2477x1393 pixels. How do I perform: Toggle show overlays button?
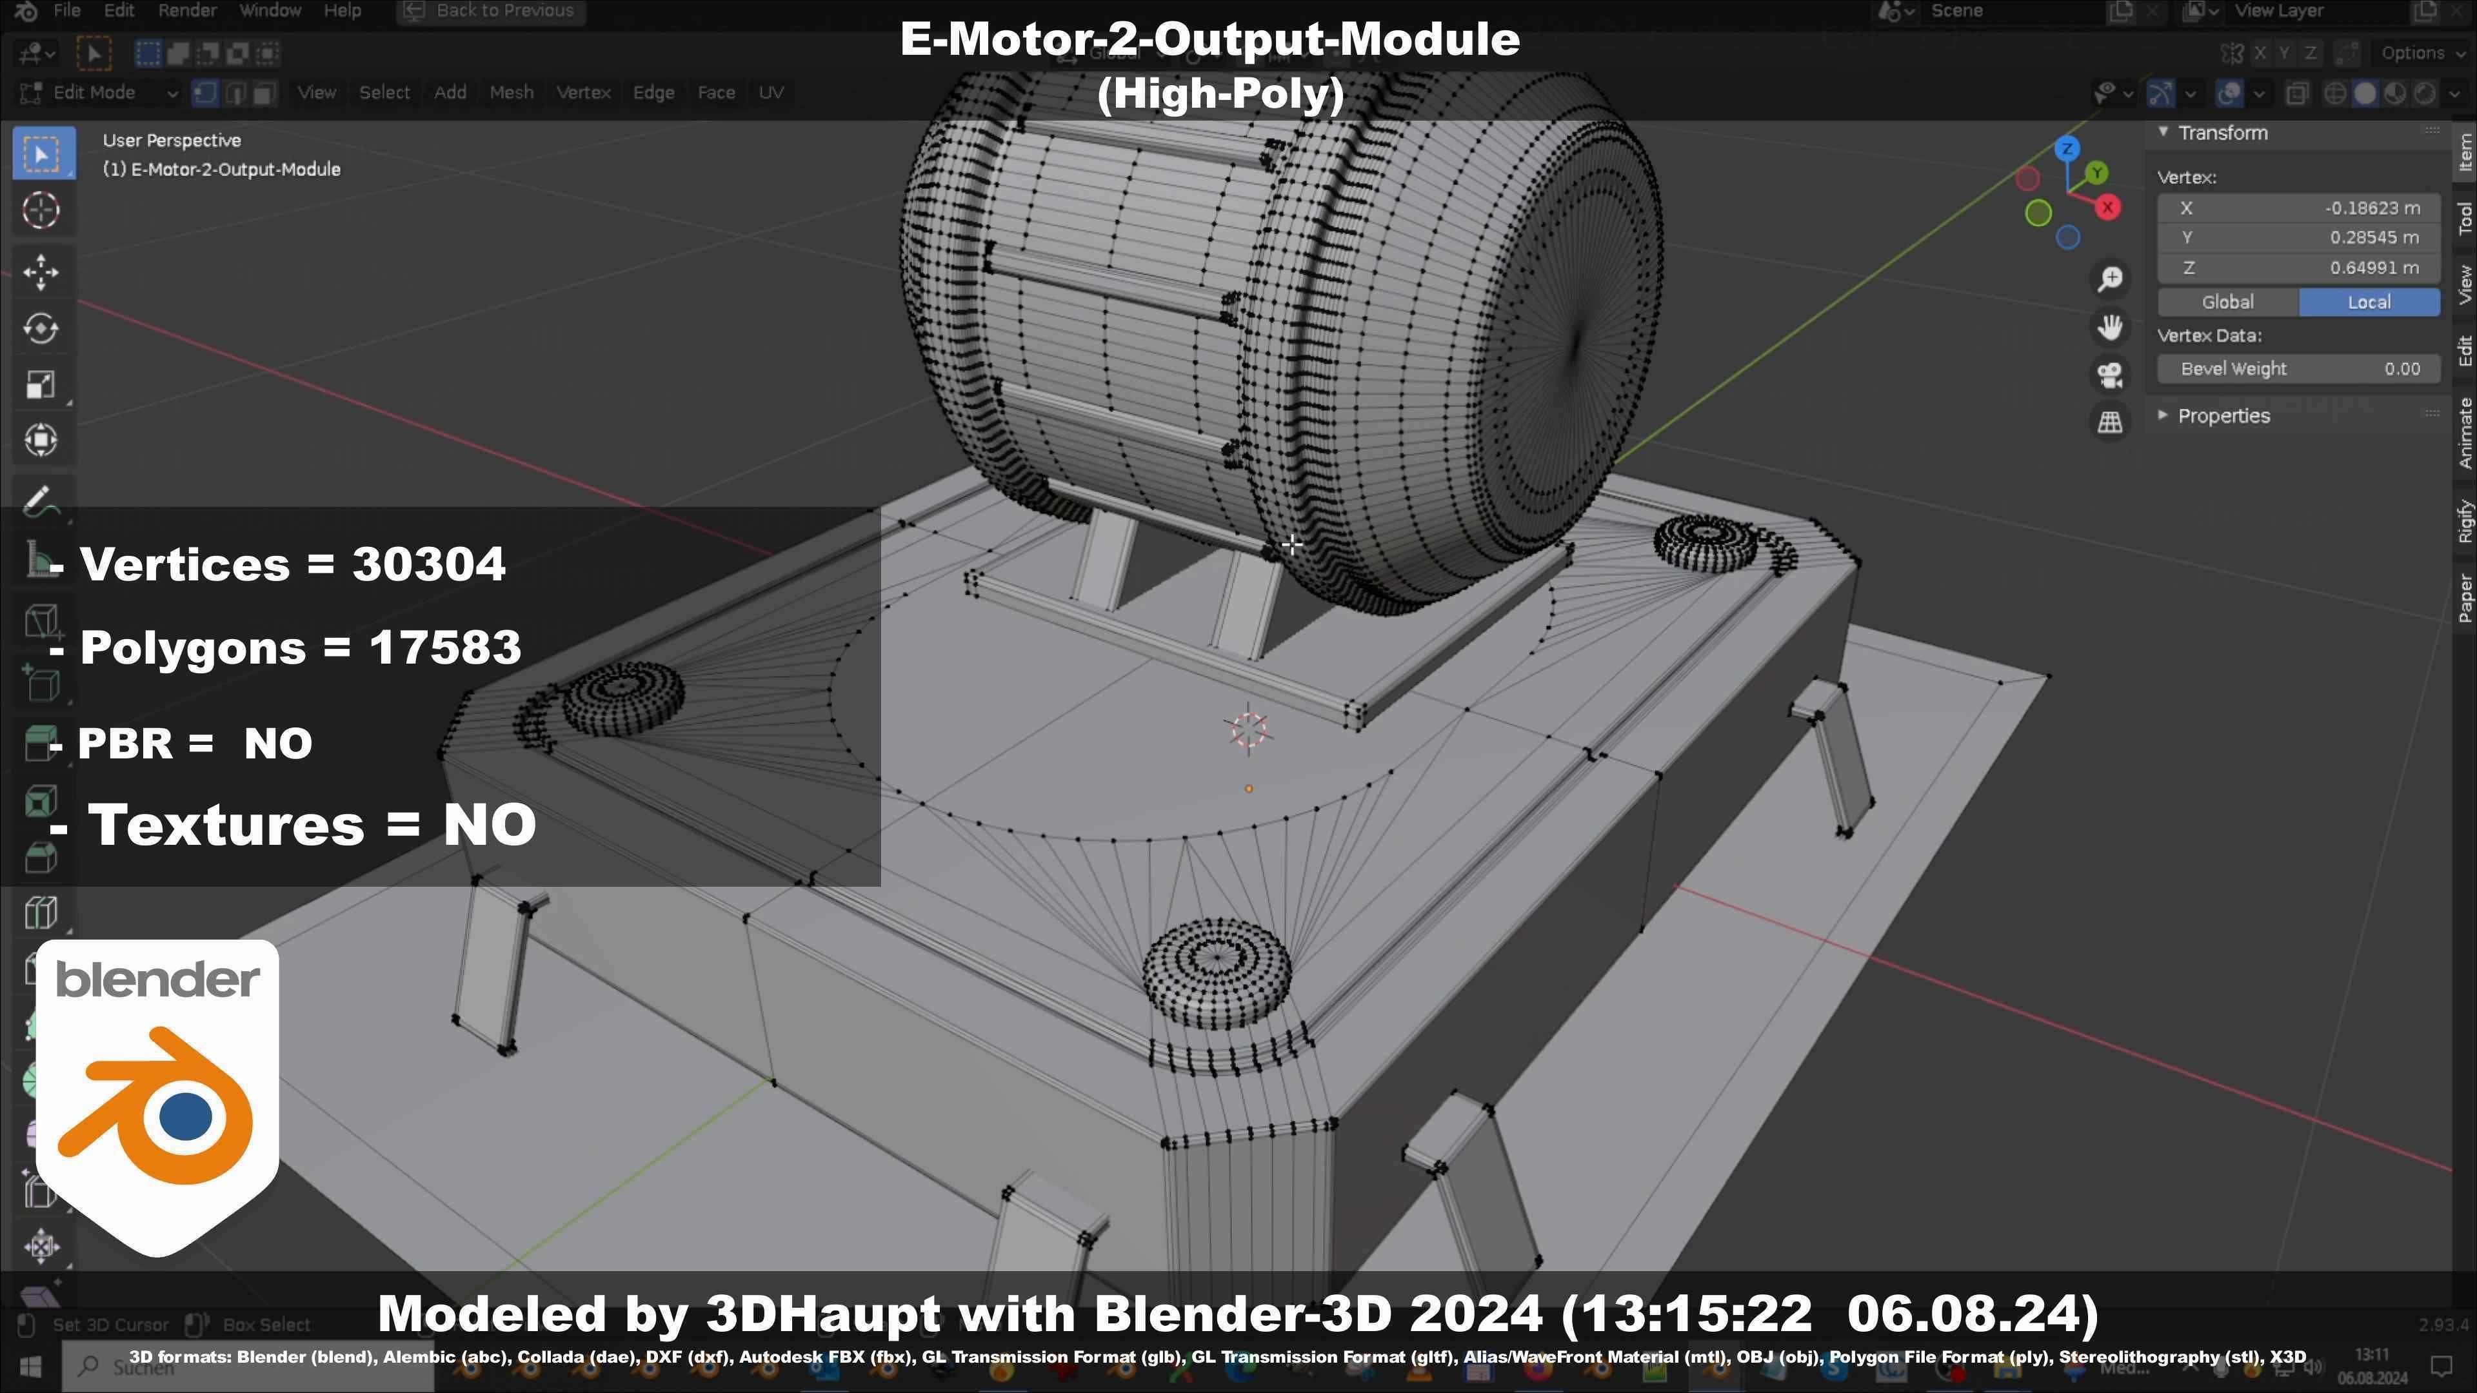(2229, 94)
